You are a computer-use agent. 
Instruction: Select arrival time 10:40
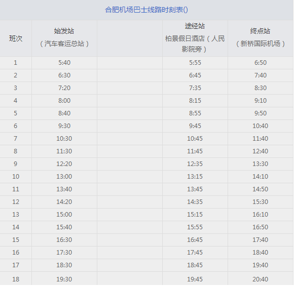tap(260, 126)
